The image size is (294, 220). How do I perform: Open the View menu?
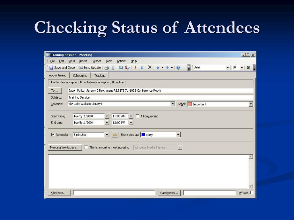[x=71, y=61]
